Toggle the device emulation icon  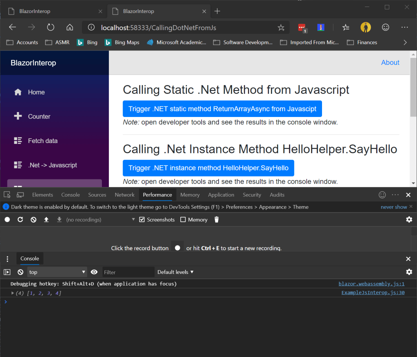pos(20,195)
